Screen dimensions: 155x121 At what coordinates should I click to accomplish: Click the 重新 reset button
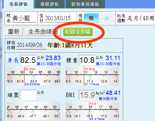tap(14, 31)
